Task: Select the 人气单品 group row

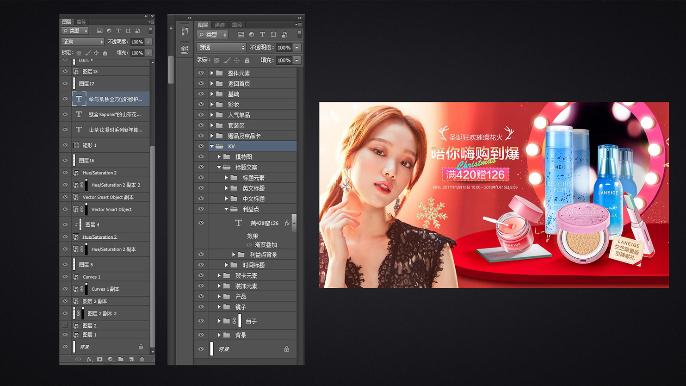Action: pyautogui.click(x=246, y=115)
